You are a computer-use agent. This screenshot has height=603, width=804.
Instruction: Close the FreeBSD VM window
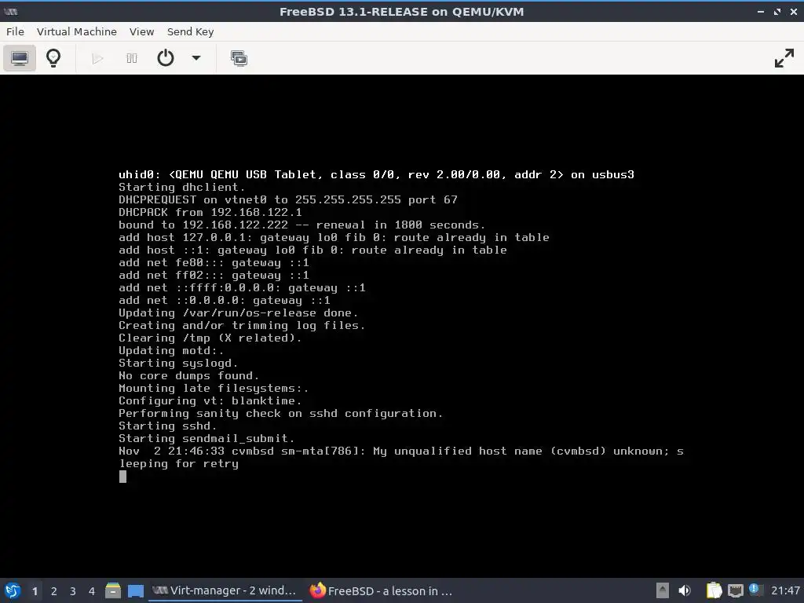[793, 12]
